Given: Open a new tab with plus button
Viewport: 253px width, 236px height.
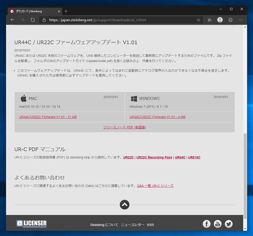Looking at the screenshot, I should coord(66,11).
